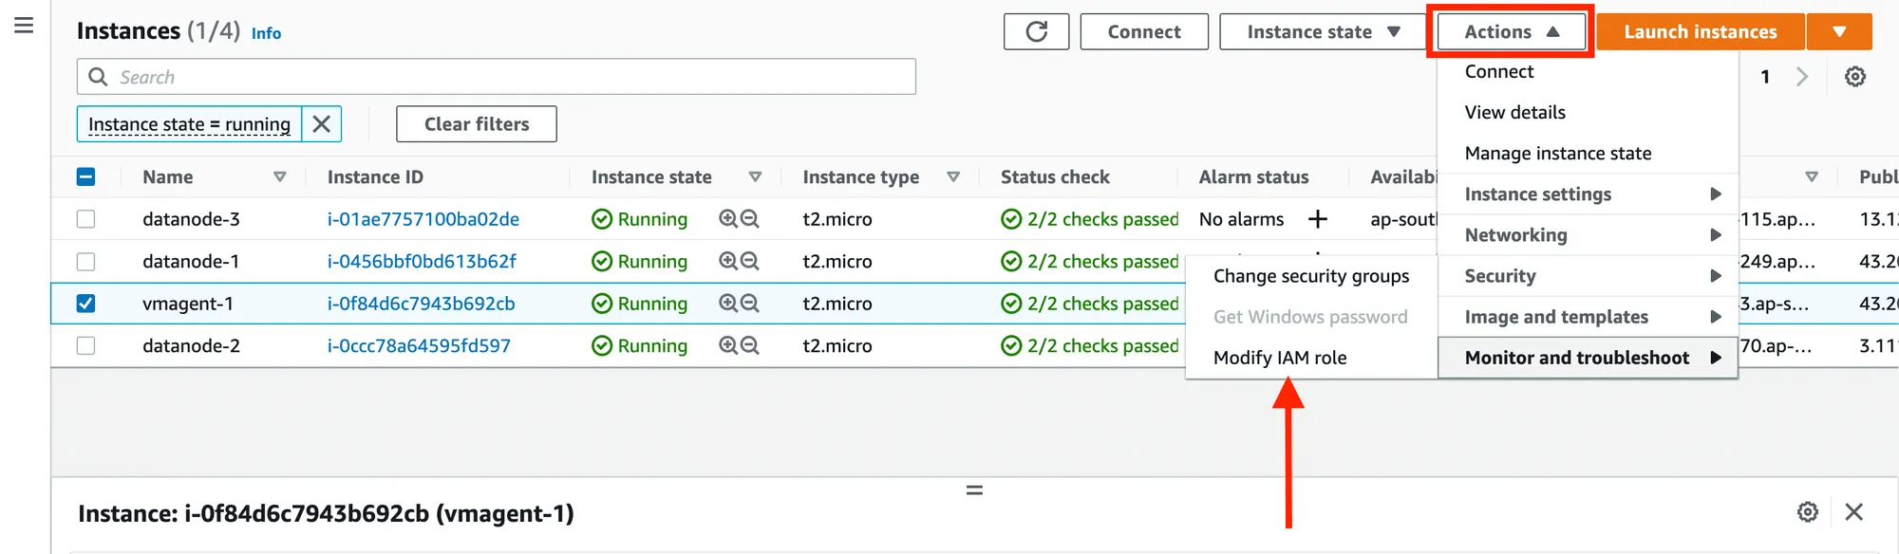1899x554 pixels.
Task: Click zoom-out filter icon for datanode-2 state
Action: [x=750, y=346]
